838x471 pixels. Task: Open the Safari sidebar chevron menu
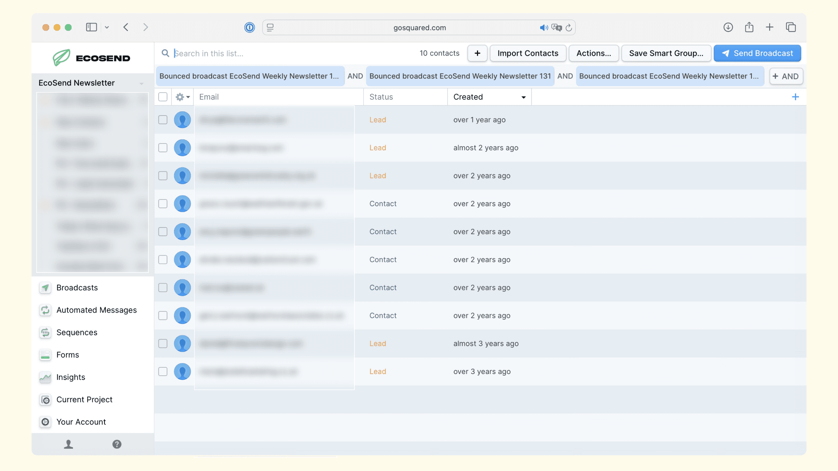pos(107,27)
